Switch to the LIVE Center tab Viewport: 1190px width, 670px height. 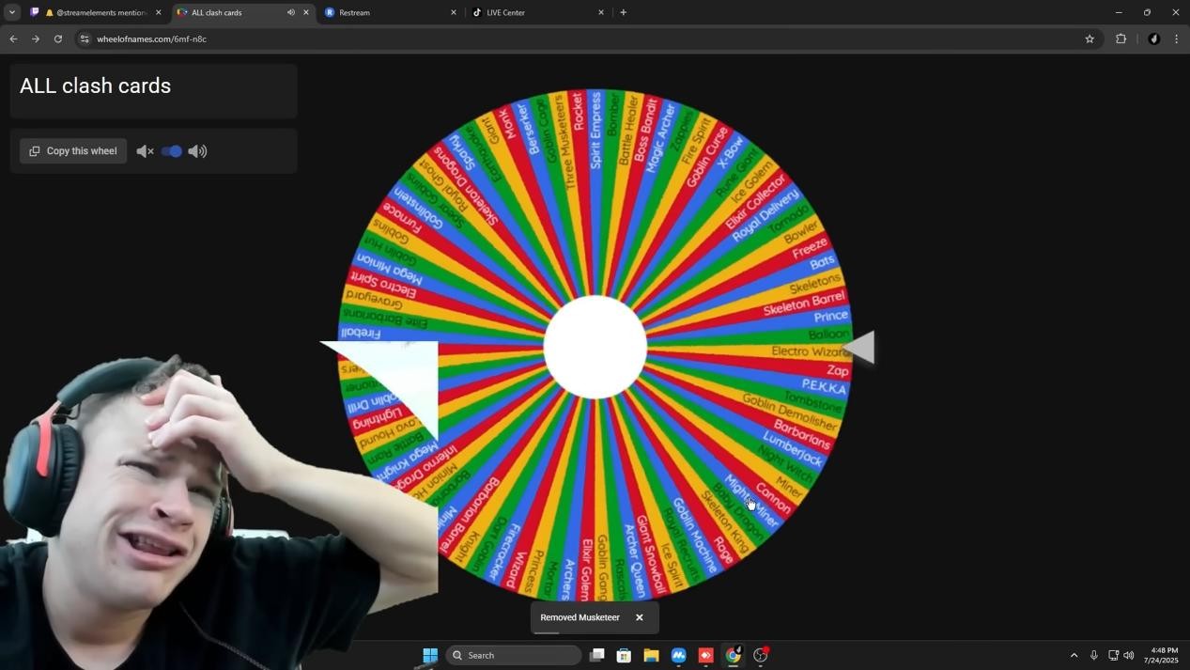click(537, 12)
